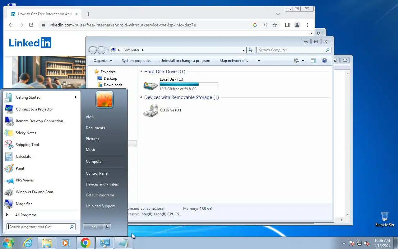Image resolution: width=398 pixels, height=249 pixels.
Task: Open Remote Desktop Connection
Action: point(40,121)
